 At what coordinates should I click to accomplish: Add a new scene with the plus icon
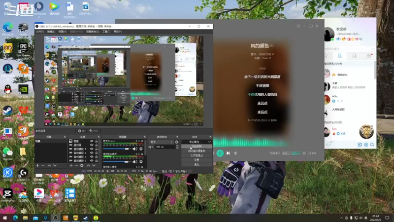coord(37,166)
